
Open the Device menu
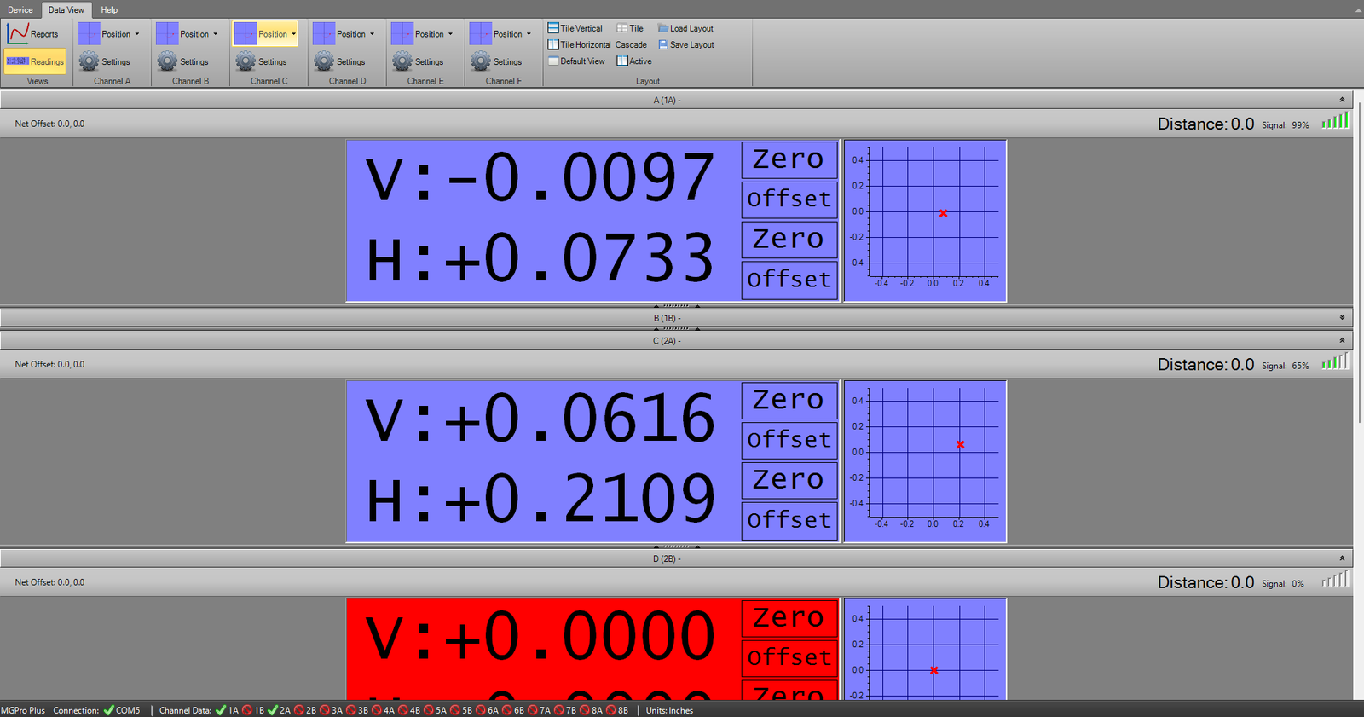(20, 9)
